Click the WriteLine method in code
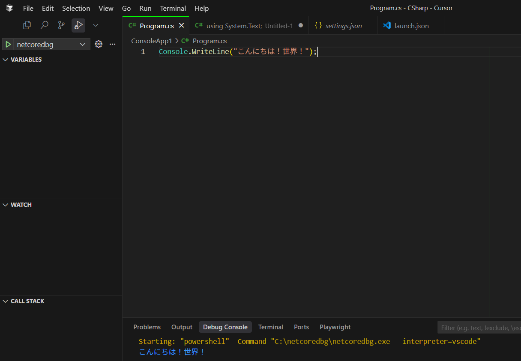This screenshot has width=521, height=361. pyautogui.click(x=210, y=52)
